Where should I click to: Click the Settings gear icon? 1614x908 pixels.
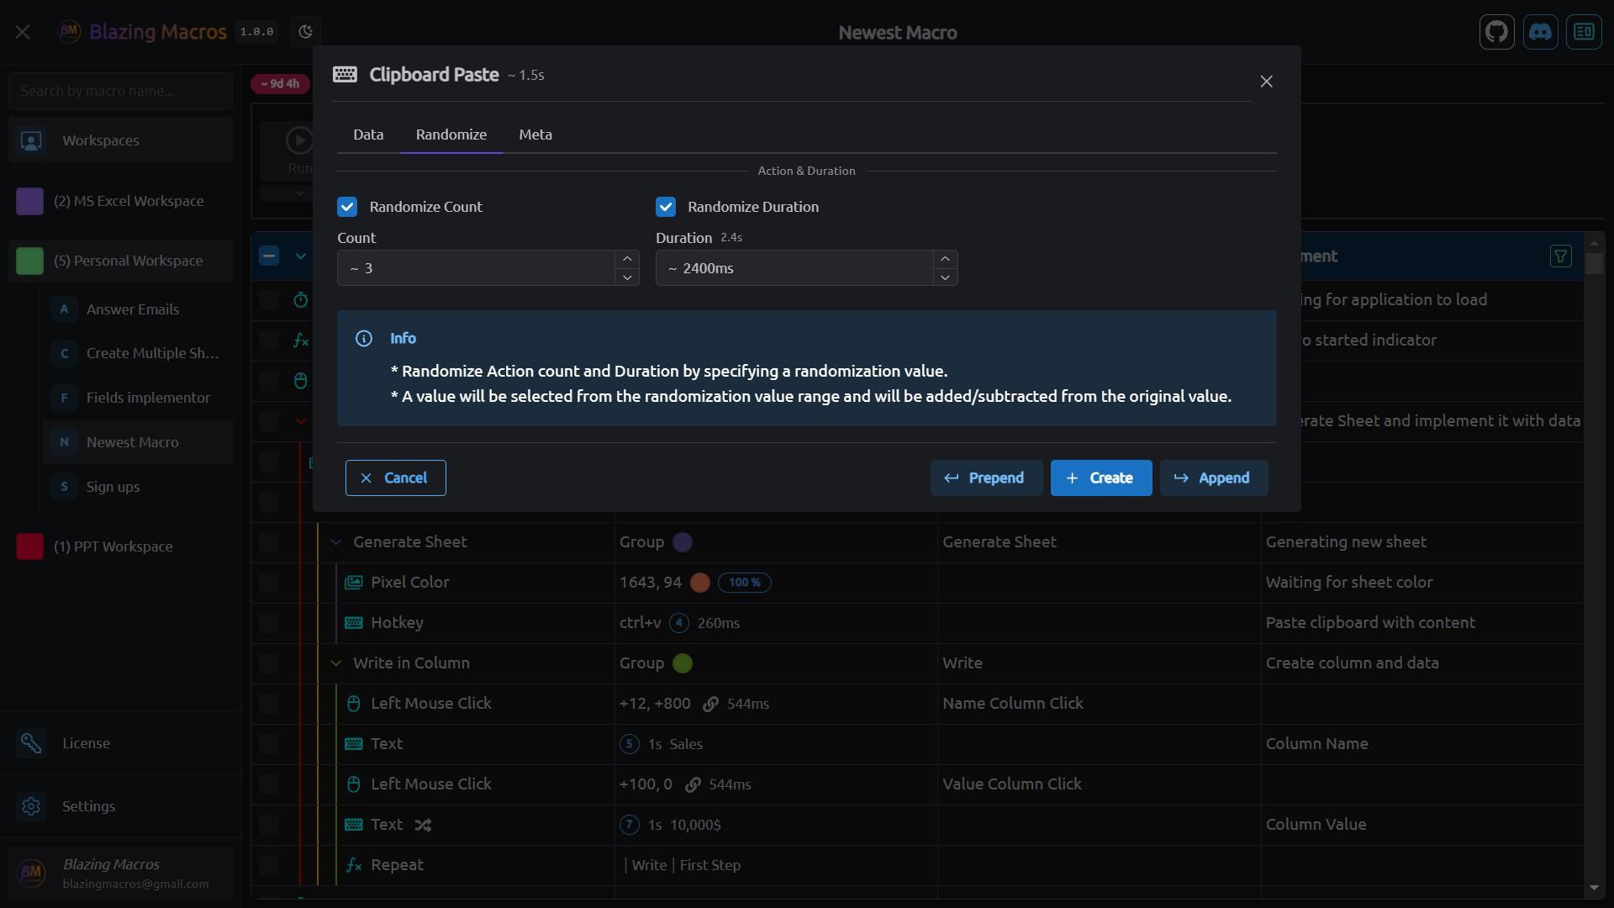tap(31, 806)
